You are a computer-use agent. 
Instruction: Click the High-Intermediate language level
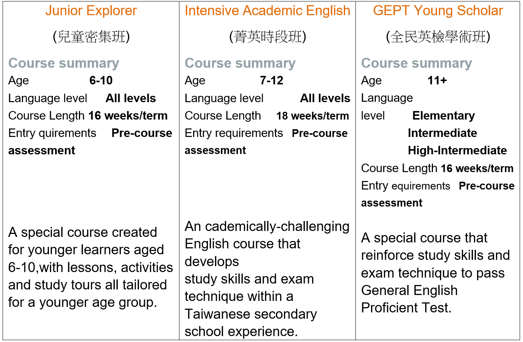[x=457, y=150]
